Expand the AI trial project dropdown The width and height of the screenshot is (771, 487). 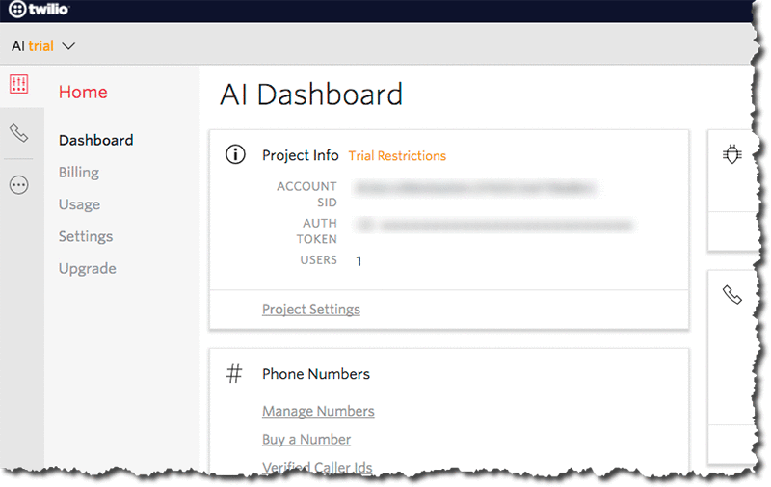43,45
